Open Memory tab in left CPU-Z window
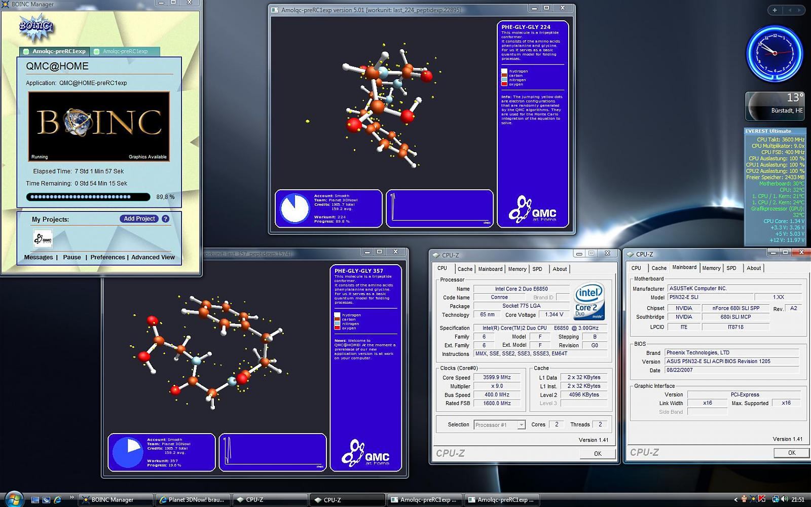 coord(517,269)
